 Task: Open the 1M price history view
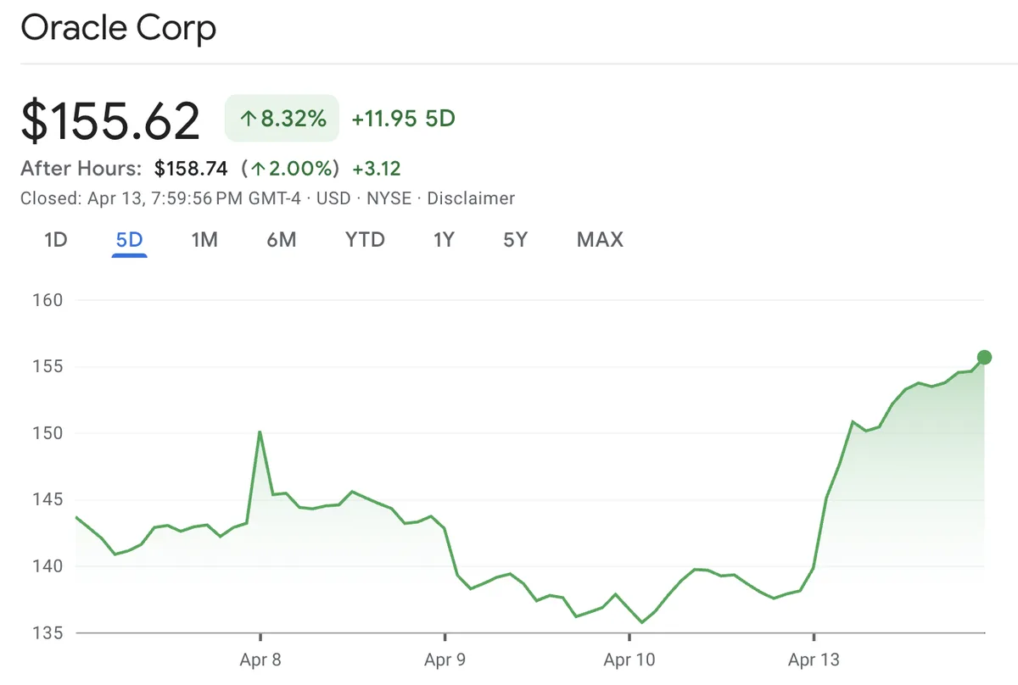pyautogui.click(x=204, y=240)
